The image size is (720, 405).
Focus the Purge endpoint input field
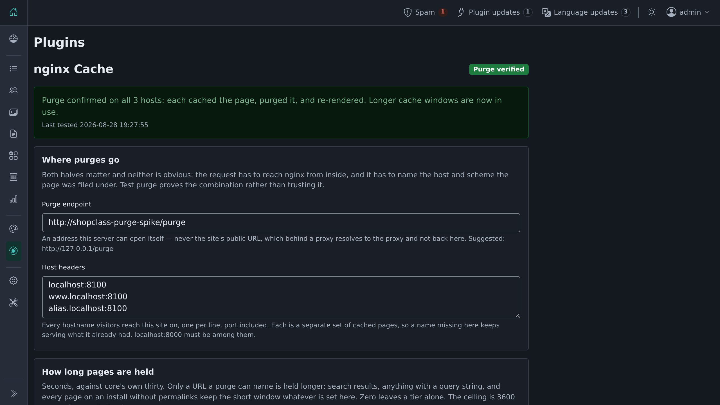point(281,223)
